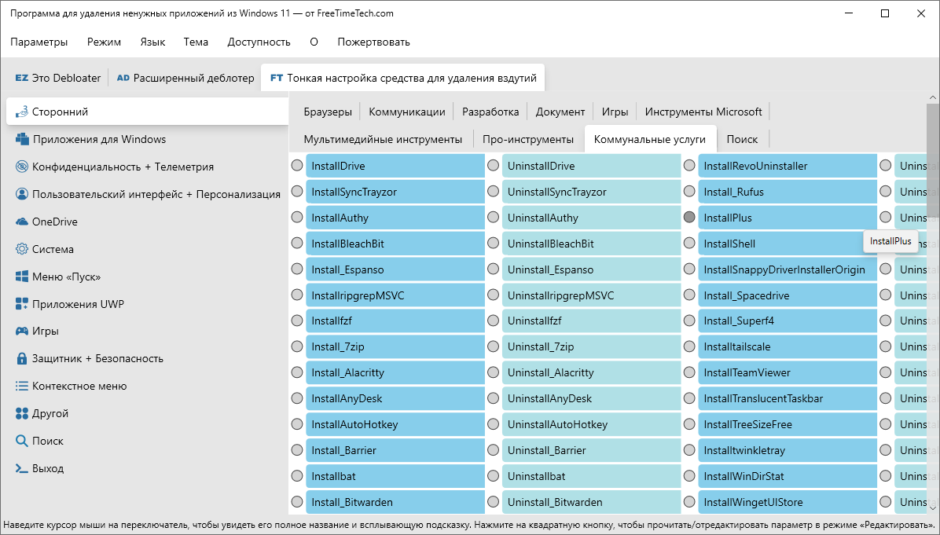940x535 pixels.
Task: Open the Параметры menu
Action: tap(39, 42)
